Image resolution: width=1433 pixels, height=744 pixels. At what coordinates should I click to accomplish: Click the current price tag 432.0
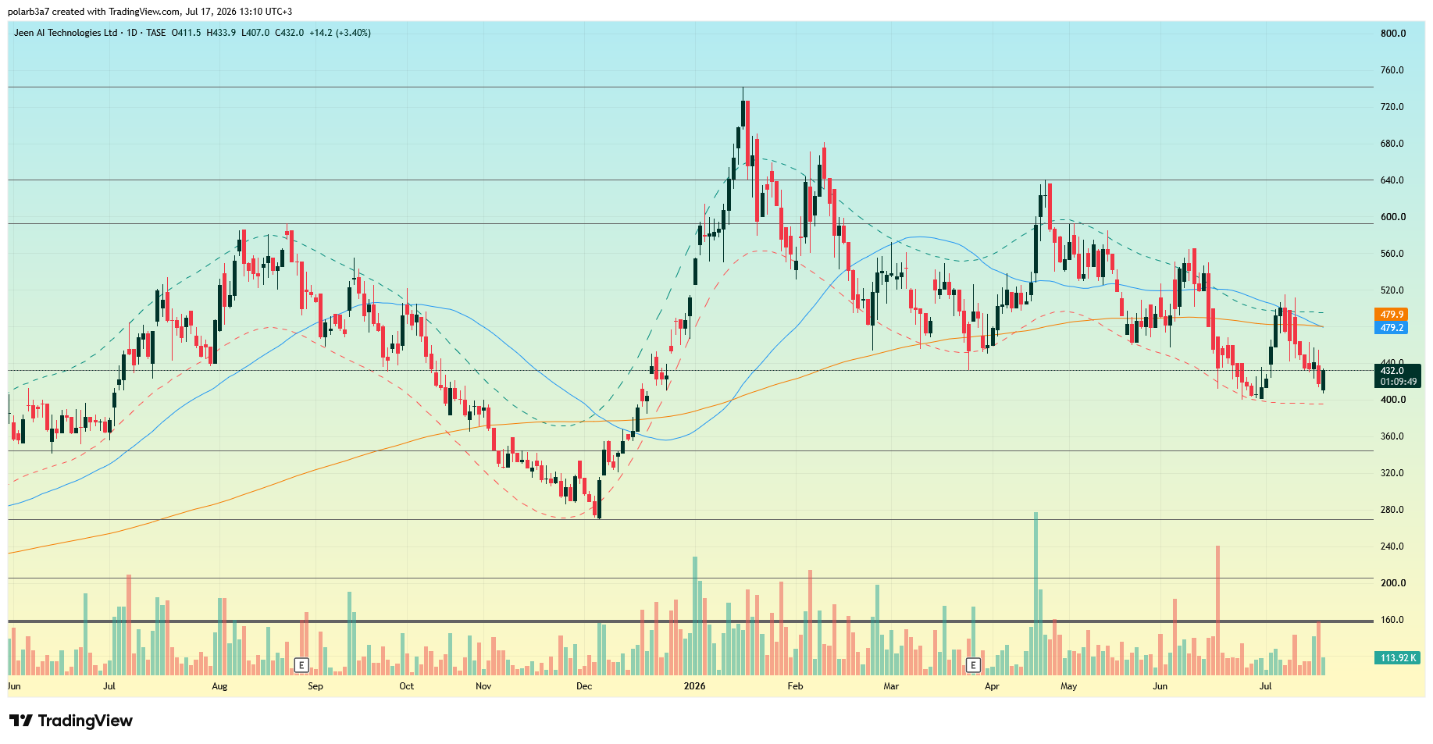tap(1392, 371)
